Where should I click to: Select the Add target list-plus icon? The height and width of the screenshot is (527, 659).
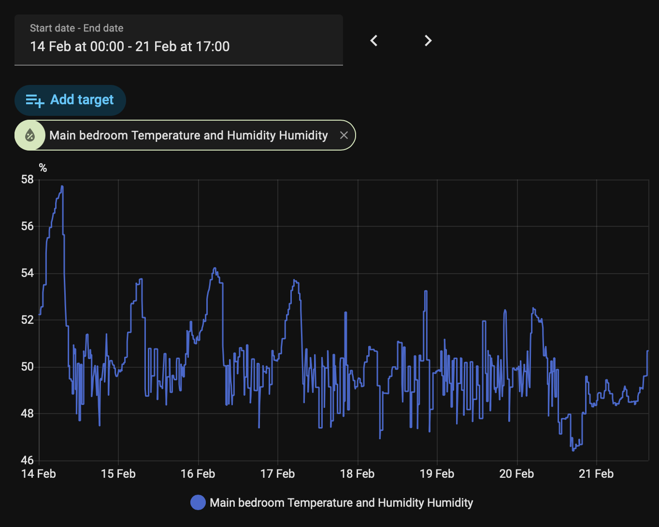(x=34, y=100)
